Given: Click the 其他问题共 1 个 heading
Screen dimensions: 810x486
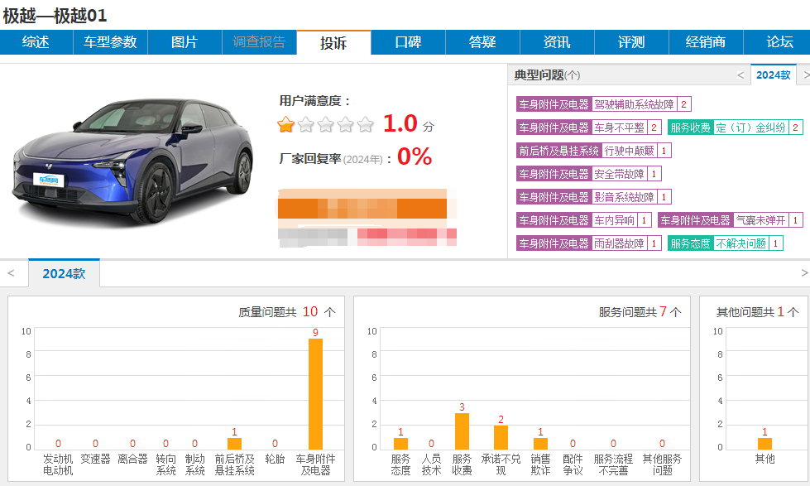Looking at the screenshot, I should point(757,312).
